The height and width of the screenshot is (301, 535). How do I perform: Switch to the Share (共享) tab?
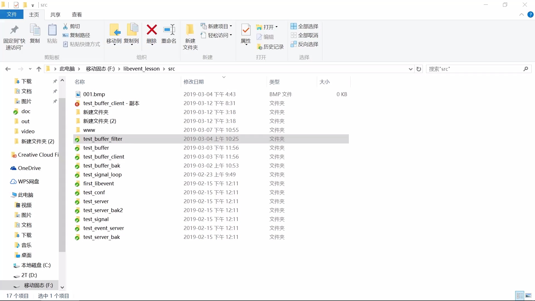coord(55,14)
